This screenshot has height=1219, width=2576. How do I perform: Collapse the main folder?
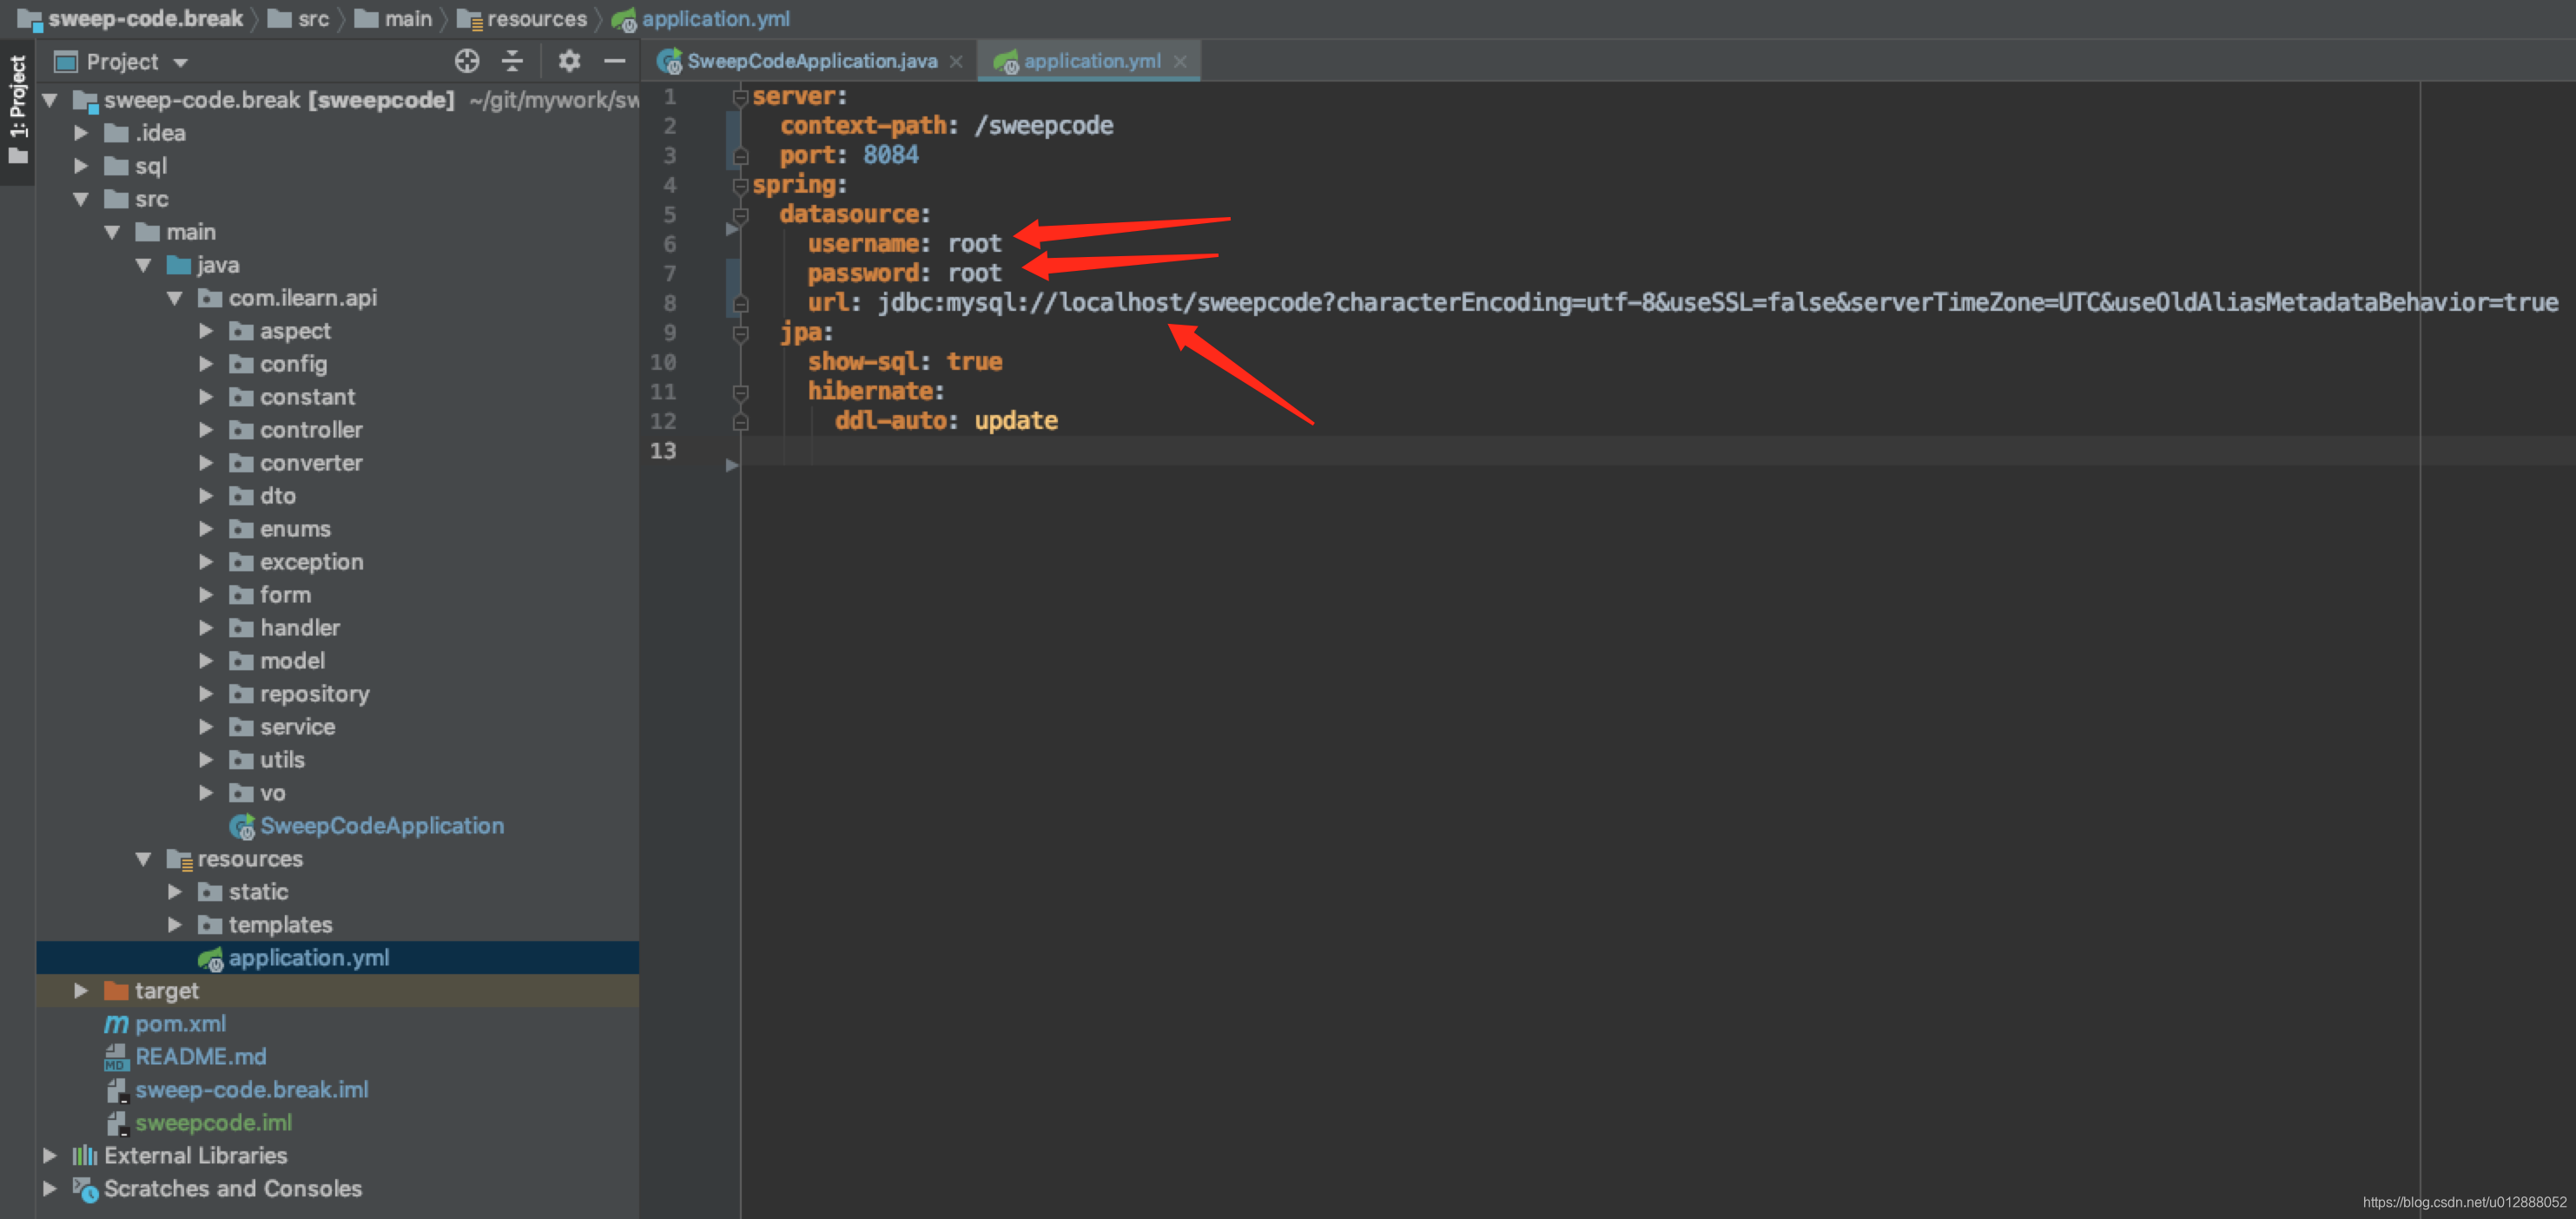coord(112,232)
